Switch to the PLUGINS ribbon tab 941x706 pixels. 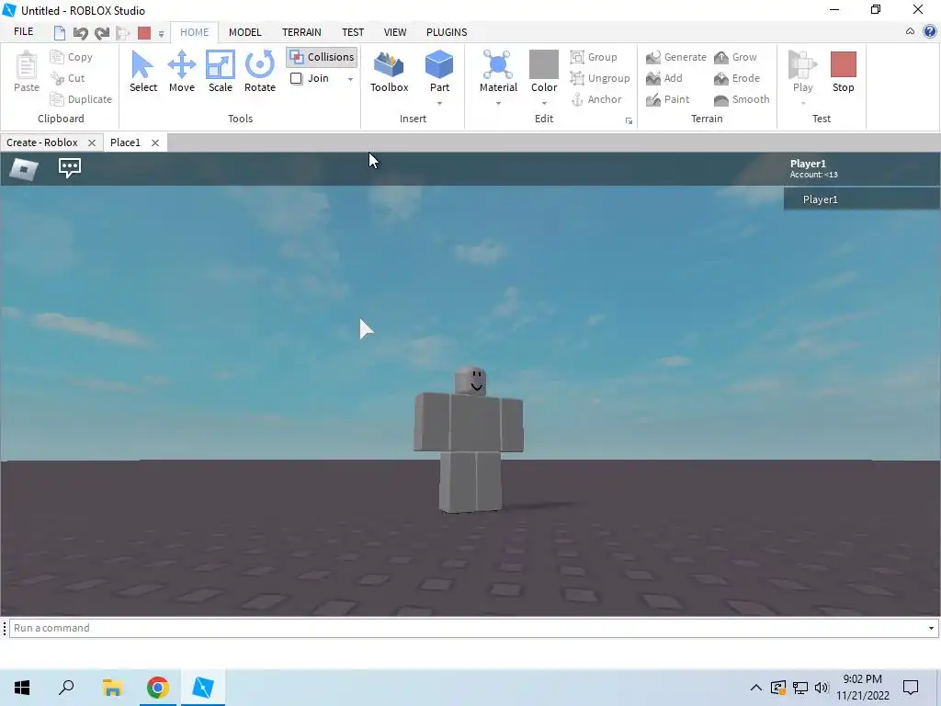click(447, 32)
